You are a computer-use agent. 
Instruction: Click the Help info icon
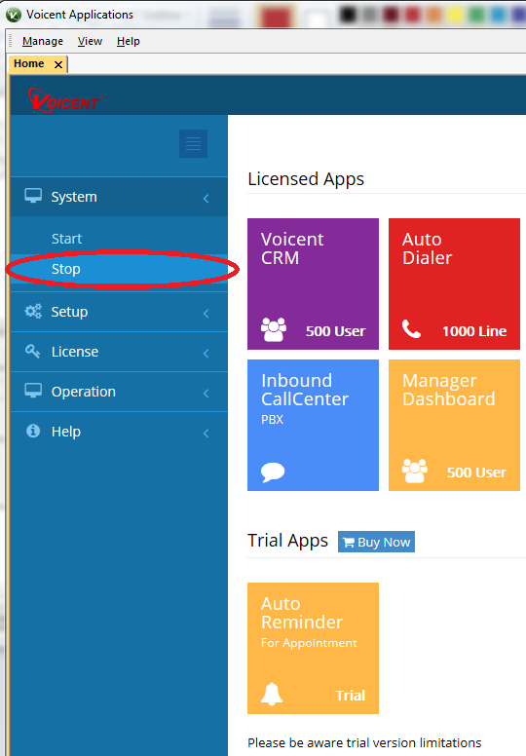tap(33, 431)
